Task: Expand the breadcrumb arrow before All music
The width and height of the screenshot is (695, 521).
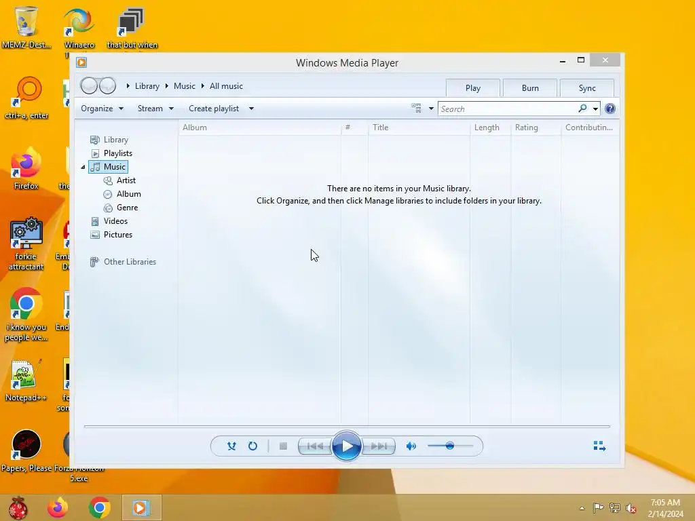Action: [202, 86]
